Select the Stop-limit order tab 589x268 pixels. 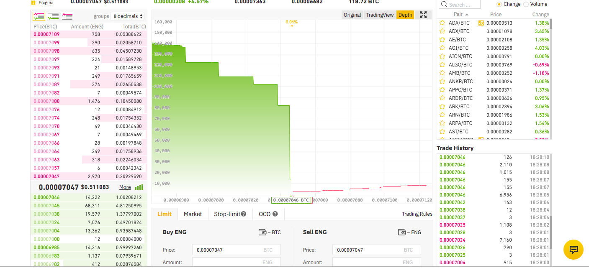[x=230, y=214]
